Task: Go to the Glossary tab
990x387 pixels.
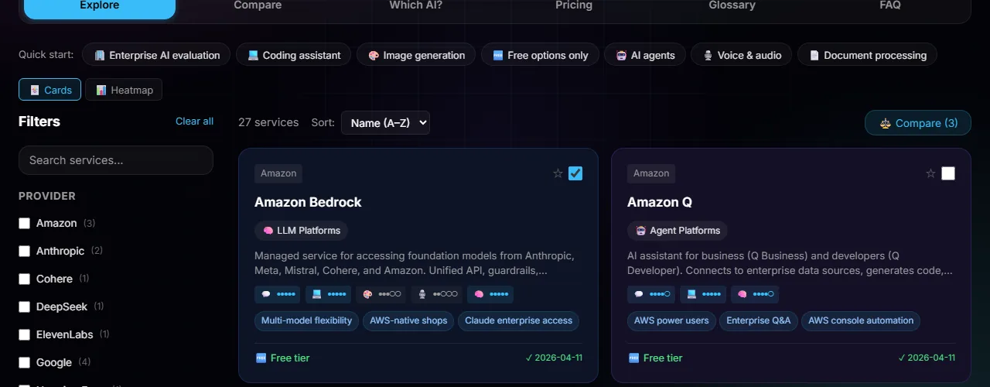Action: pos(732,5)
